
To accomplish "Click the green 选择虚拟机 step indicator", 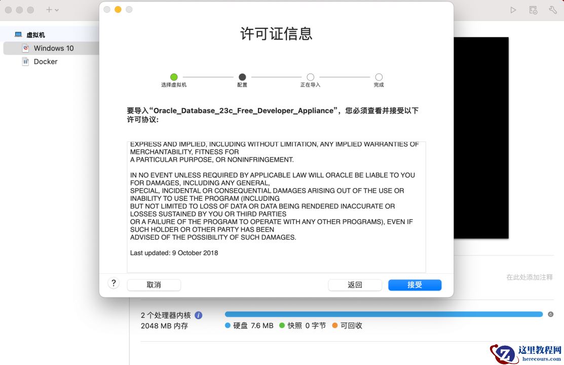I will (174, 77).
